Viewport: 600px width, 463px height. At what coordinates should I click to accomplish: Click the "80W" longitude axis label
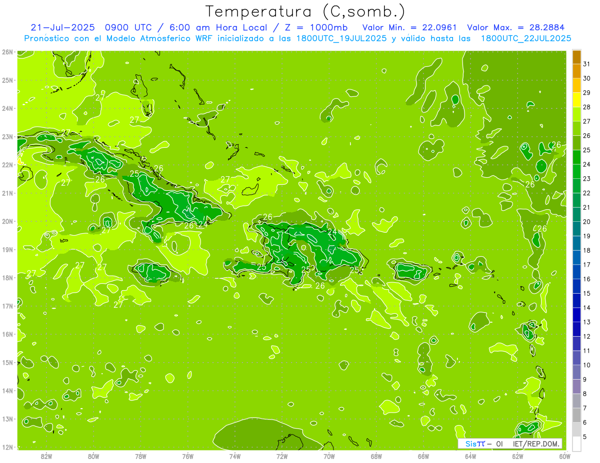[93, 456]
